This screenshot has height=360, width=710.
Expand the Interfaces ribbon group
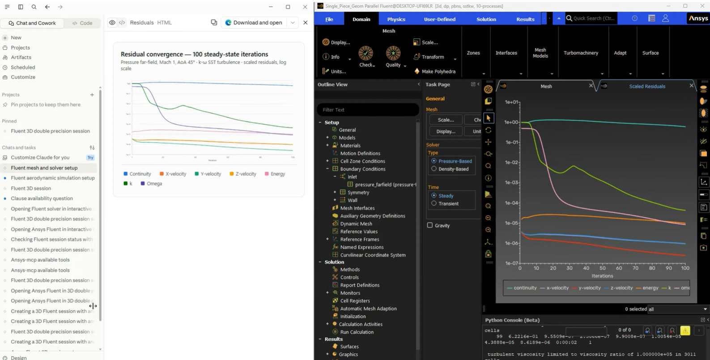(521, 74)
